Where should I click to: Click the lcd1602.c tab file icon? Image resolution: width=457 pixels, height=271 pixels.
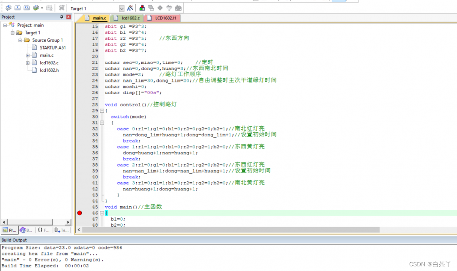[x=116, y=18]
